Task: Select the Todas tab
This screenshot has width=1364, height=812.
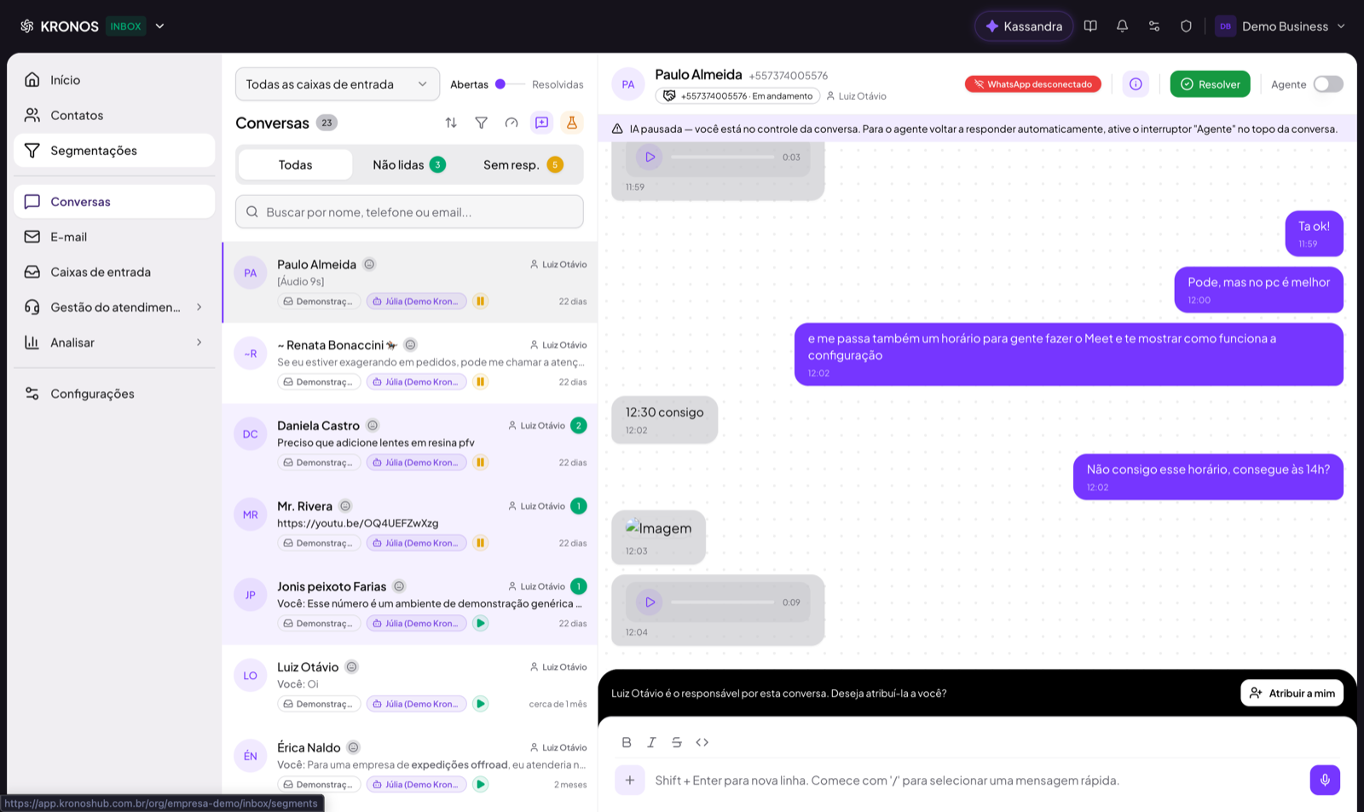Action: (x=295, y=164)
